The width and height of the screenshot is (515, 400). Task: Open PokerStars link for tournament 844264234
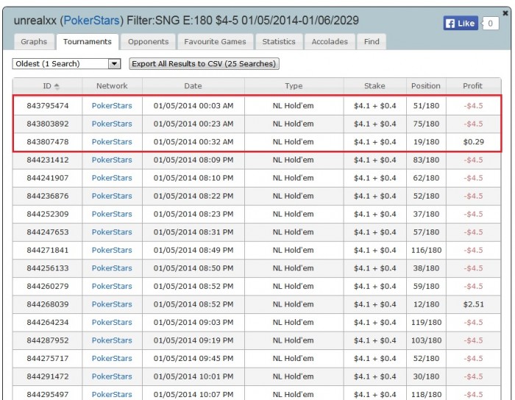pos(112,322)
